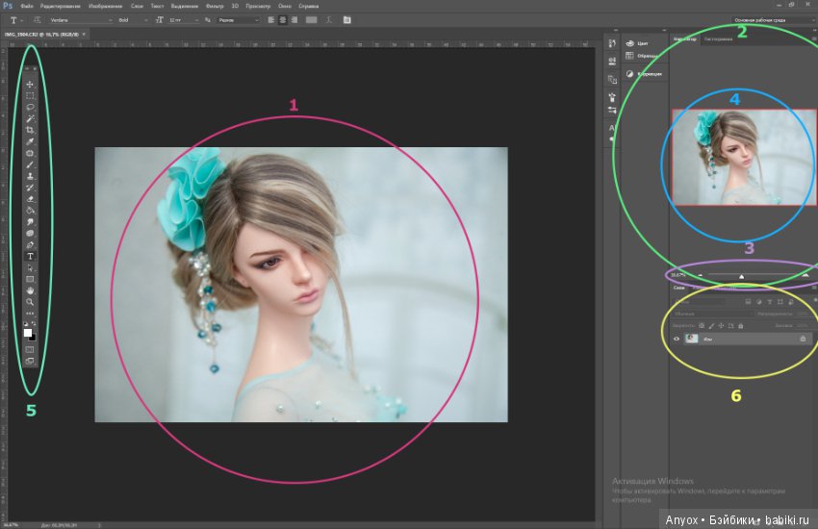Open the anti-aliasing method dropdown

pyautogui.click(x=238, y=20)
